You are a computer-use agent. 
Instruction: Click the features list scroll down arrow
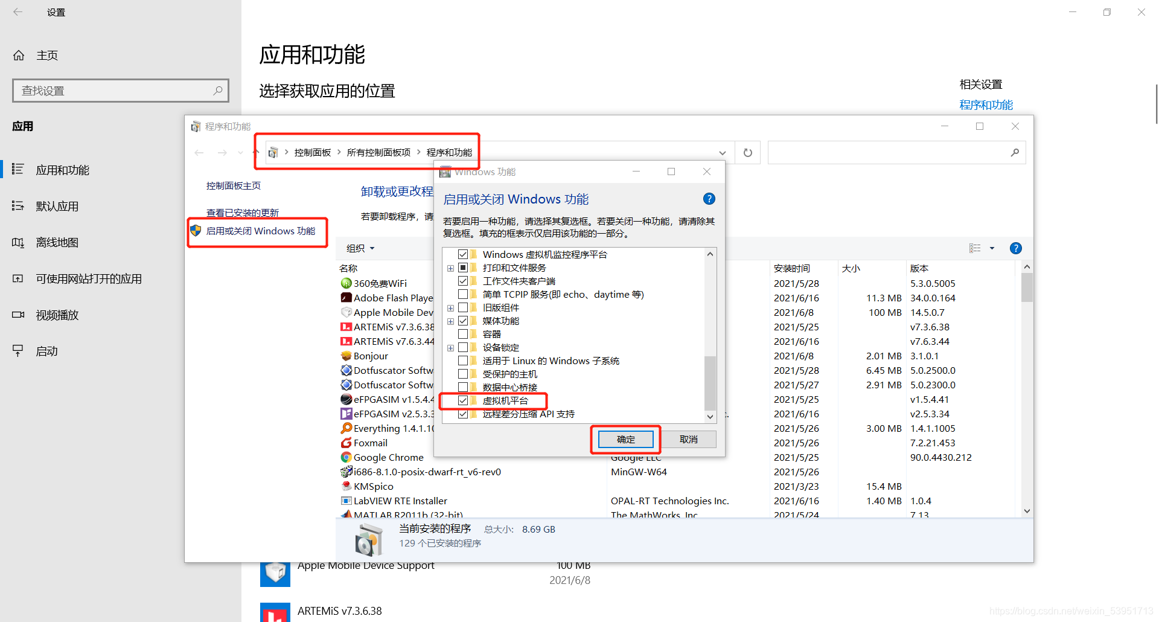click(x=710, y=417)
